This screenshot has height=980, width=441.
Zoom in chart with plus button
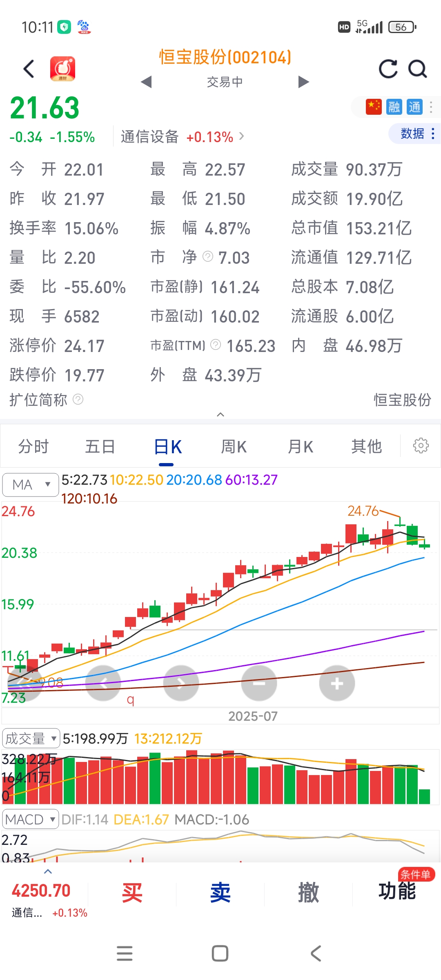[x=337, y=683]
